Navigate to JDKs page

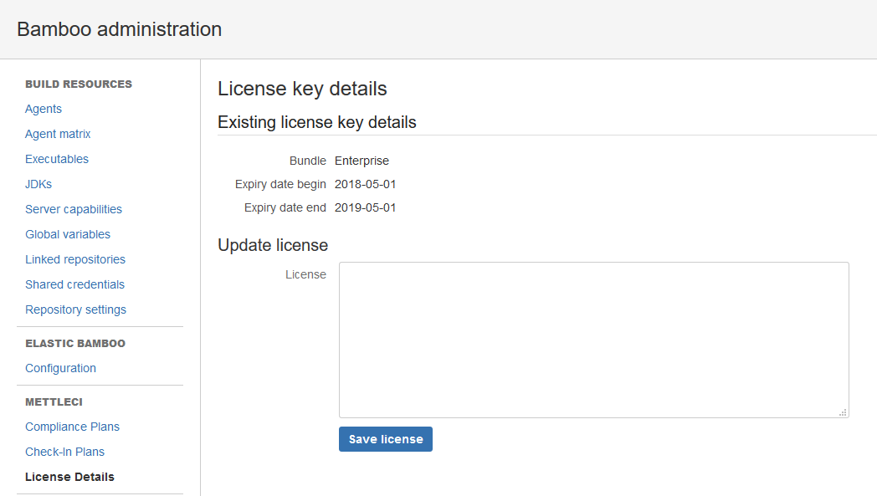pos(38,184)
